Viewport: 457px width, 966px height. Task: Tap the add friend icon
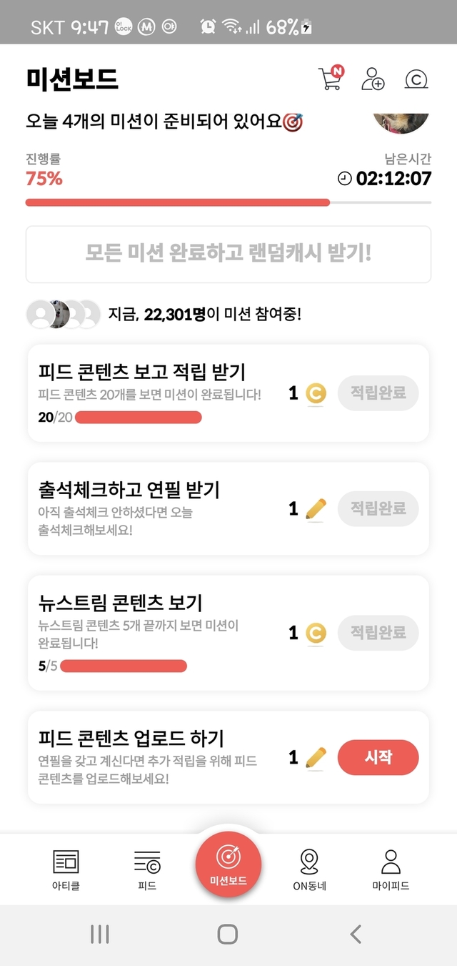coord(372,79)
